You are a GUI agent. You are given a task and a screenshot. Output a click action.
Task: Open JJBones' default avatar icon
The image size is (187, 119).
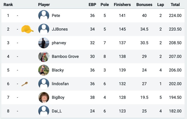click(44, 29)
